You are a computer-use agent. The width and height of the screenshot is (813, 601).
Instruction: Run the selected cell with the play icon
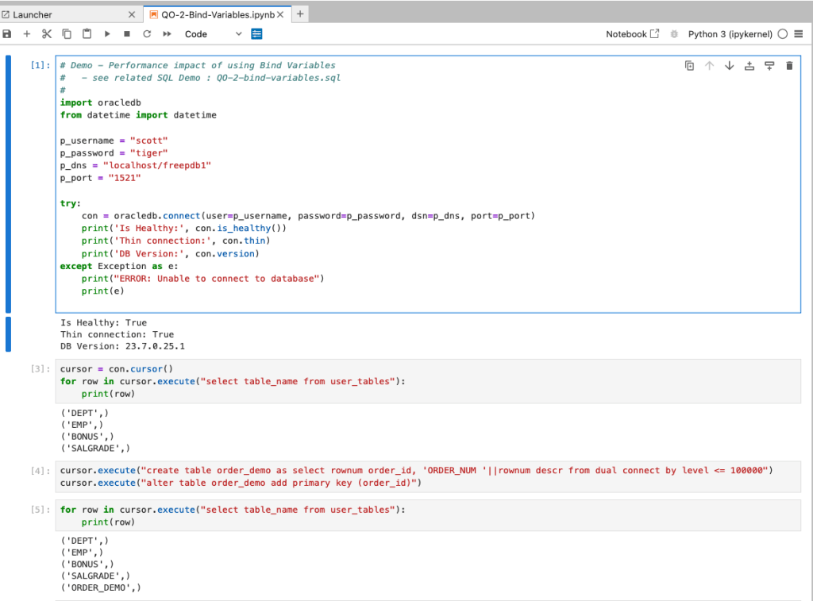click(x=107, y=34)
